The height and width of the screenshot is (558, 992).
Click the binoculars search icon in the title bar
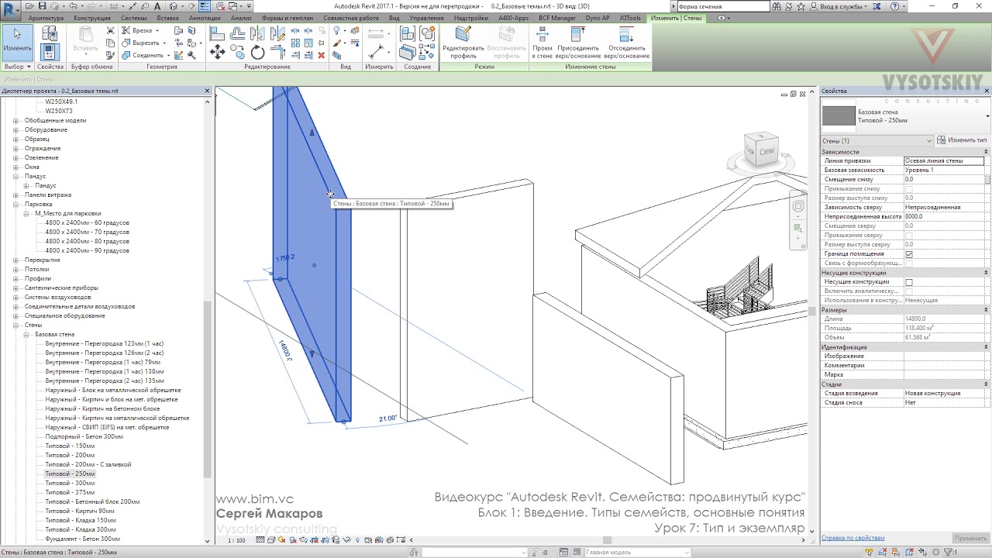point(775,6)
